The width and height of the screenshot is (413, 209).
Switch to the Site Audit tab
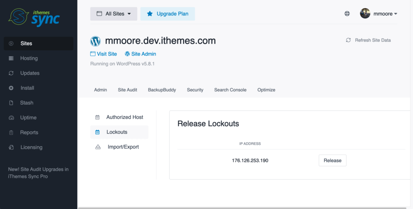[x=127, y=90]
